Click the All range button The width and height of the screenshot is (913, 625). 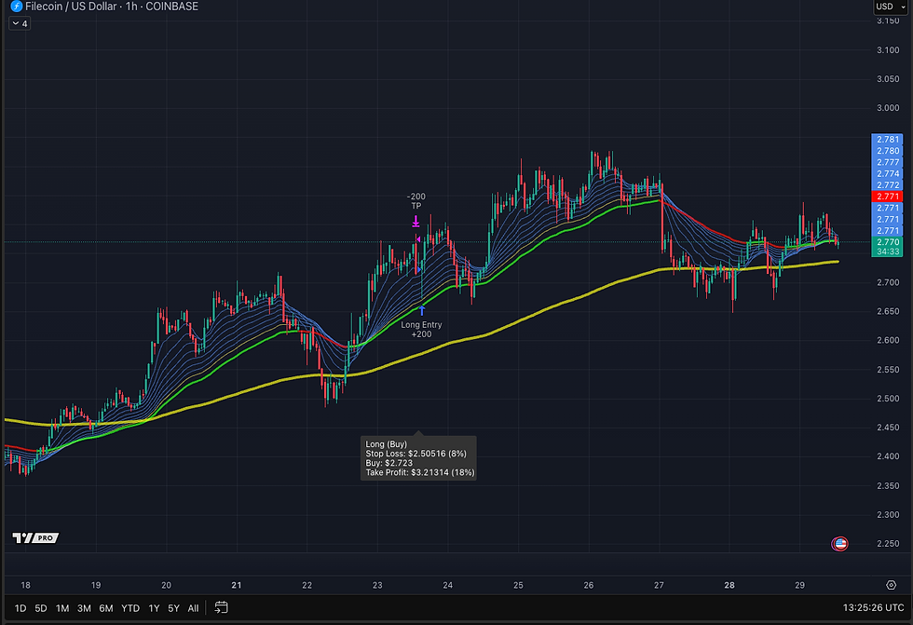point(193,607)
